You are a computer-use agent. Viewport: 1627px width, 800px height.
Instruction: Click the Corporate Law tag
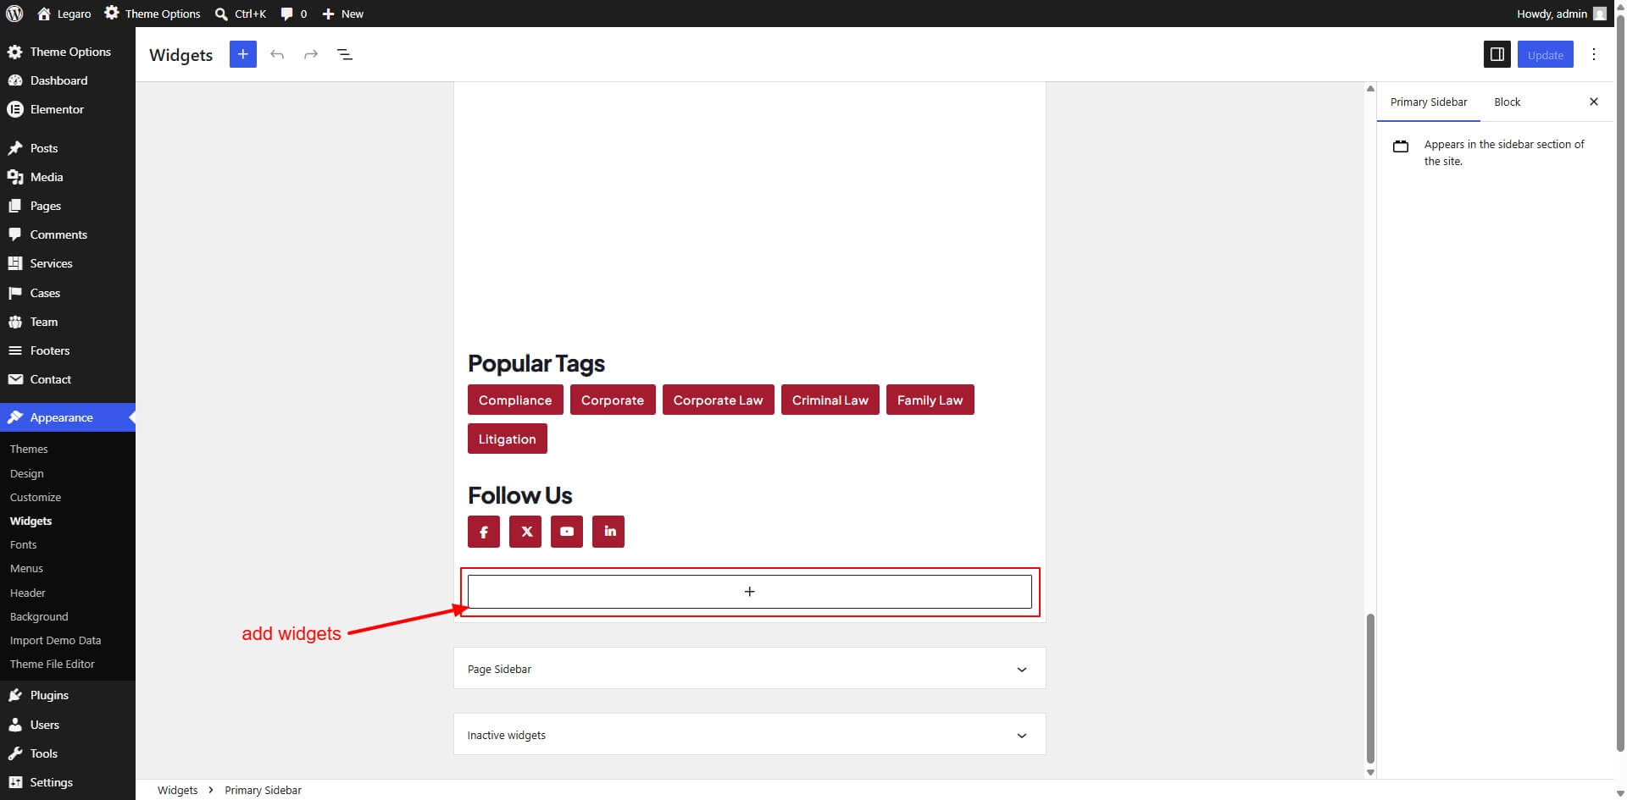(x=718, y=400)
